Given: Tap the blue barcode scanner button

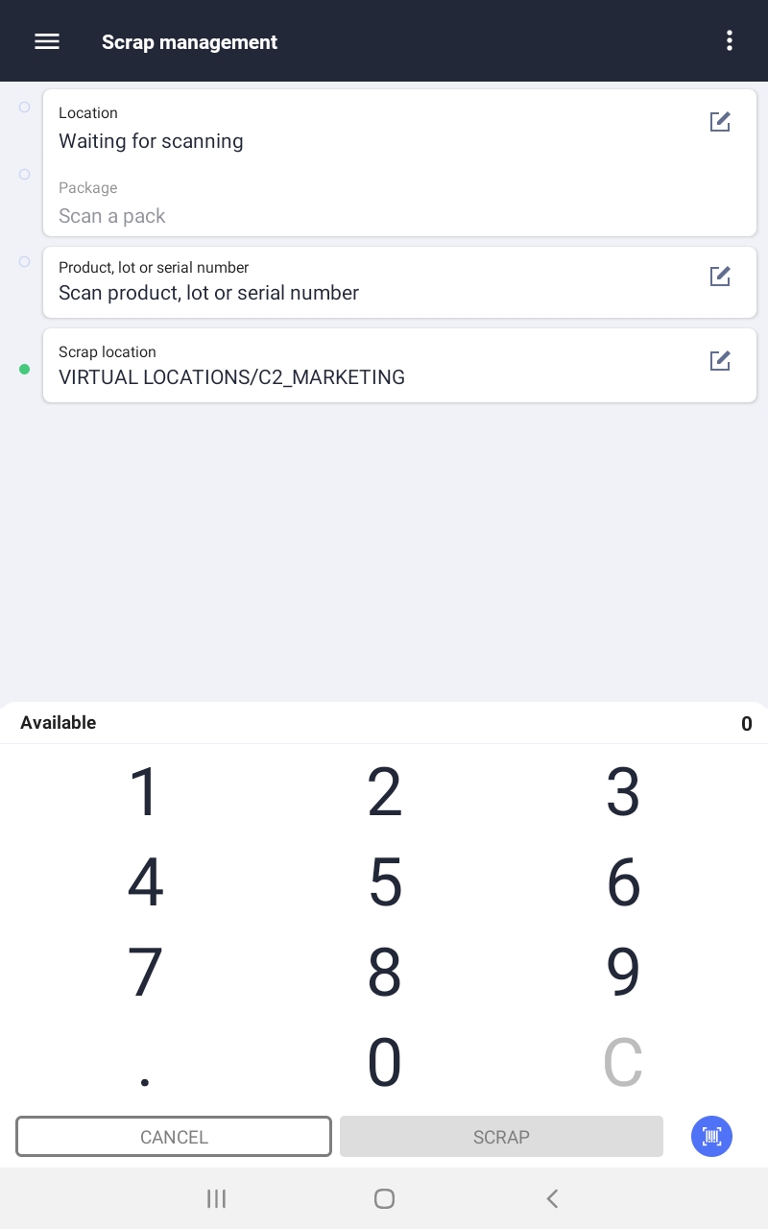Looking at the screenshot, I should (711, 1137).
